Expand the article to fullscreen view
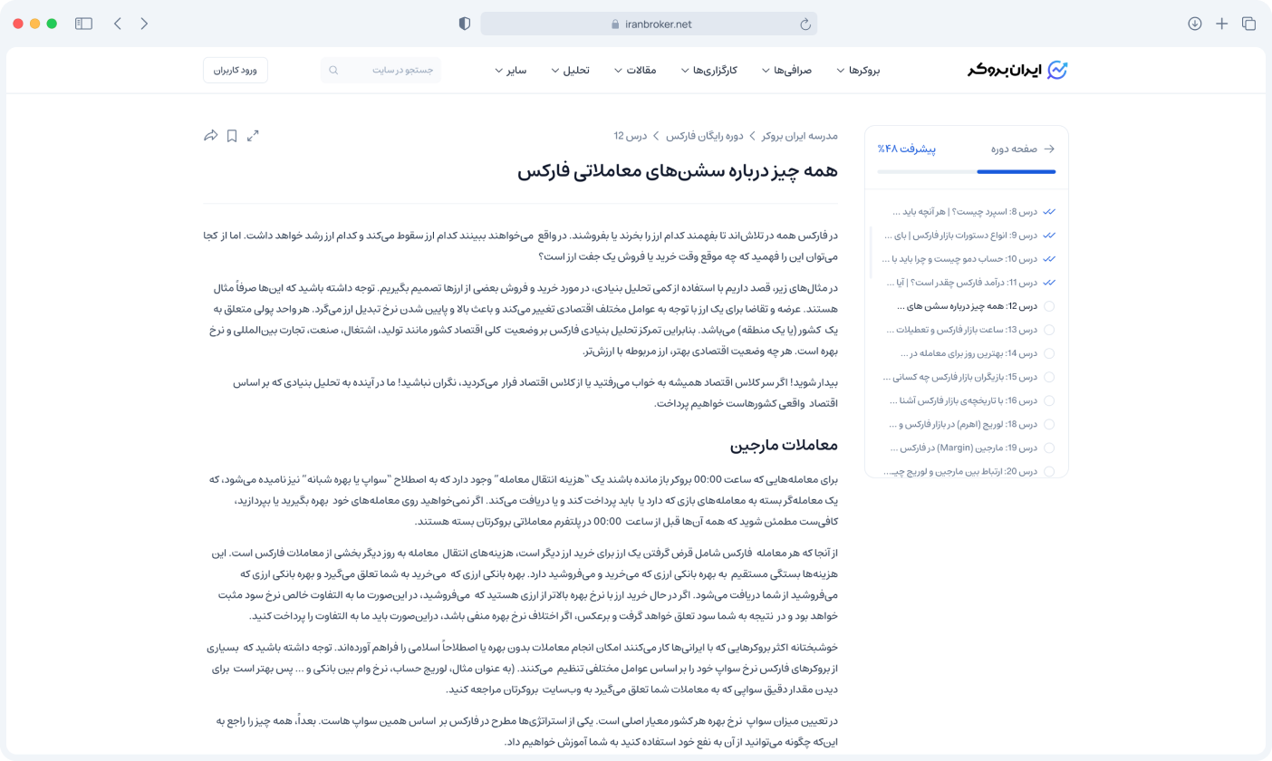 tap(253, 136)
